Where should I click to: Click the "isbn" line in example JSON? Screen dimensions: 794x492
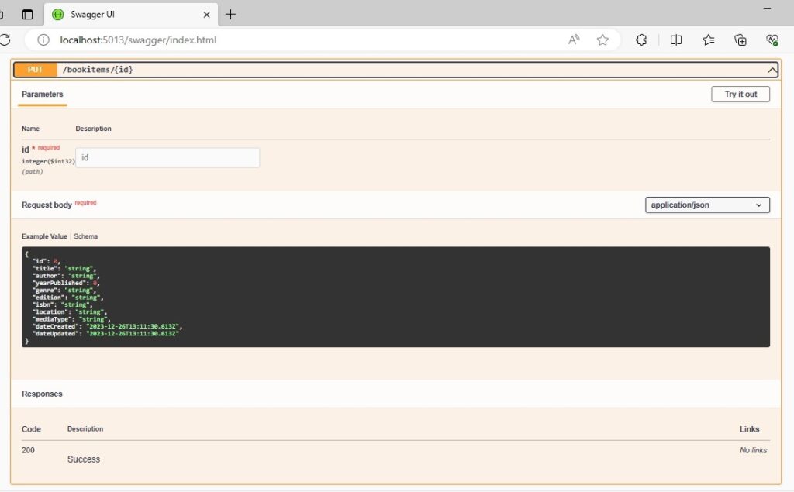62,304
